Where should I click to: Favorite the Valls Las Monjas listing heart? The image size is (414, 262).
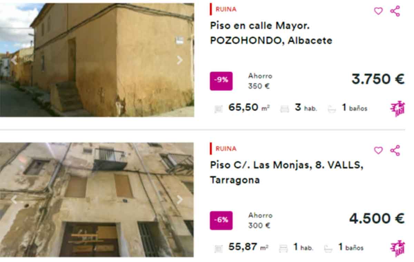378,150
